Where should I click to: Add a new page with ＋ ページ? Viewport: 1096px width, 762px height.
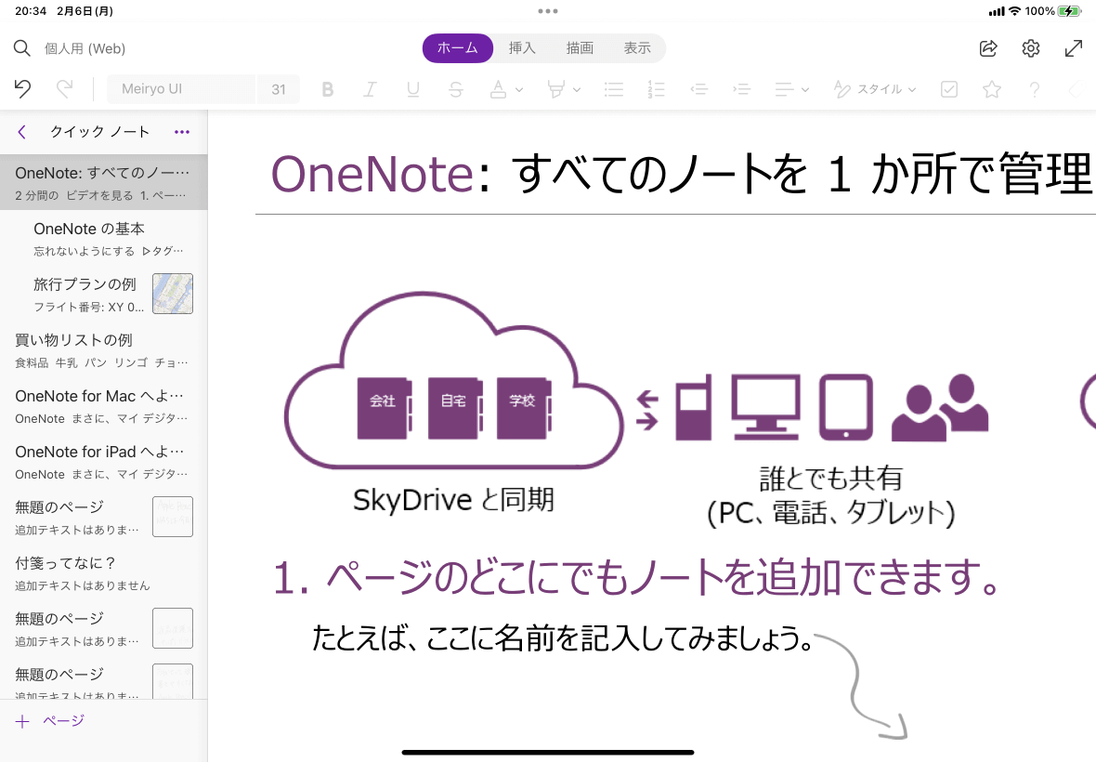pos(50,721)
